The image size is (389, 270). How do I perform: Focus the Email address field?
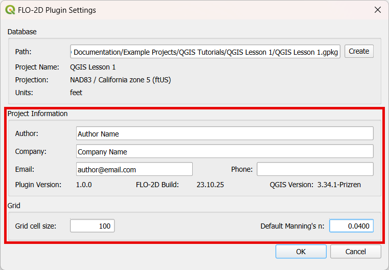point(134,169)
